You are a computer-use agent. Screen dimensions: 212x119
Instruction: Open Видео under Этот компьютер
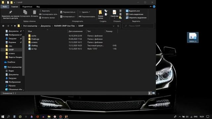pyautogui.click(x=11, y=71)
